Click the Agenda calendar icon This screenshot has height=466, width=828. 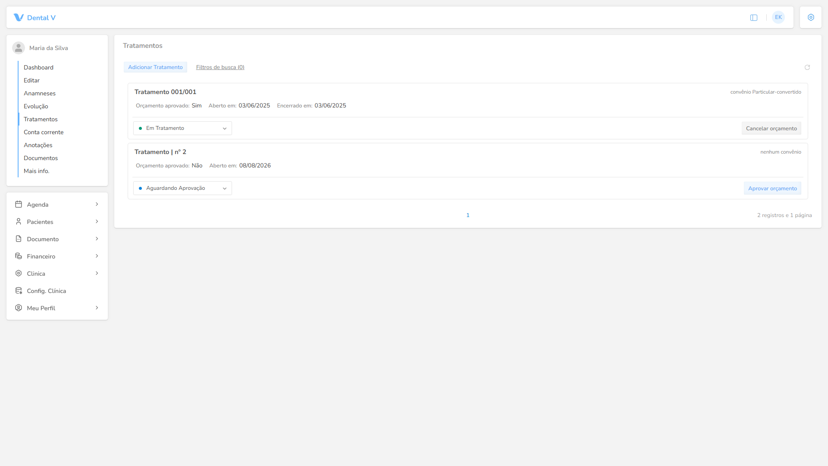click(x=19, y=204)
